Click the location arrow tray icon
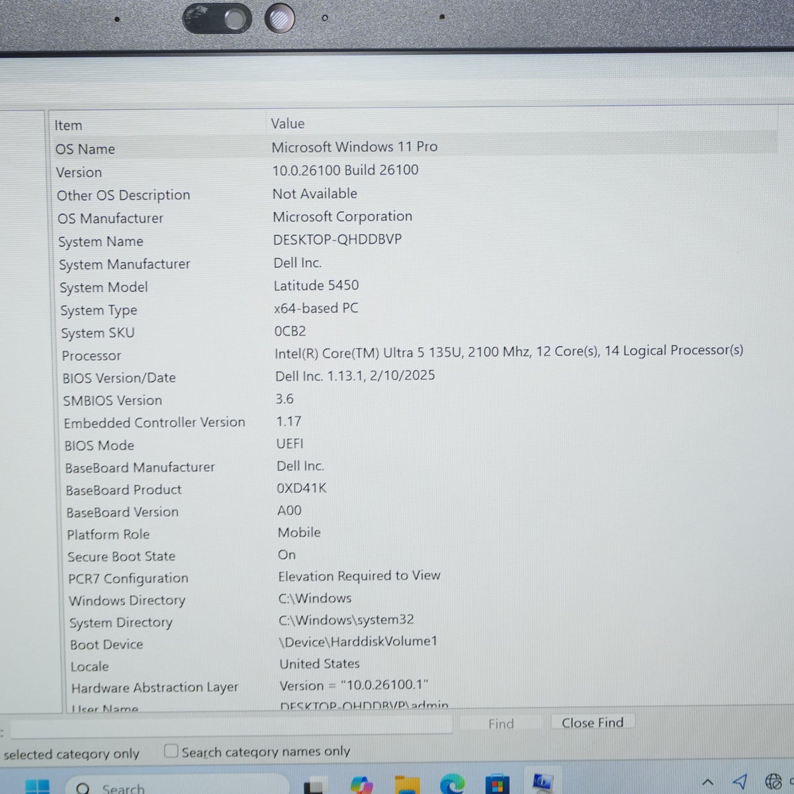Image resolution: width=794 pixels, height=794 pixels. point(740,782)
